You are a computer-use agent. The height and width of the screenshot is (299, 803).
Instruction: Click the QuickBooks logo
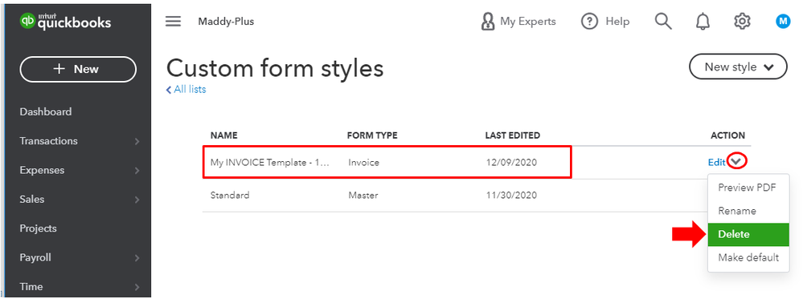(x=65, y=22)
